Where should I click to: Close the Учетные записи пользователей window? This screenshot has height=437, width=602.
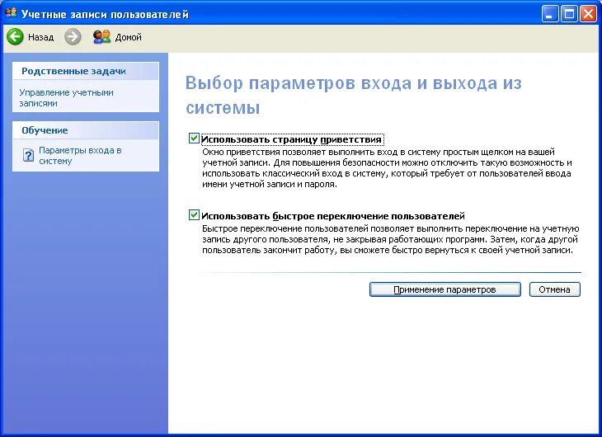(588, 14)
